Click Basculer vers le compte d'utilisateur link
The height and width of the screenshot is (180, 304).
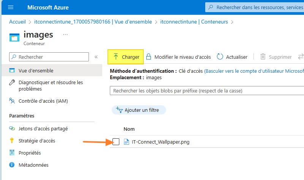pos(254,71)
